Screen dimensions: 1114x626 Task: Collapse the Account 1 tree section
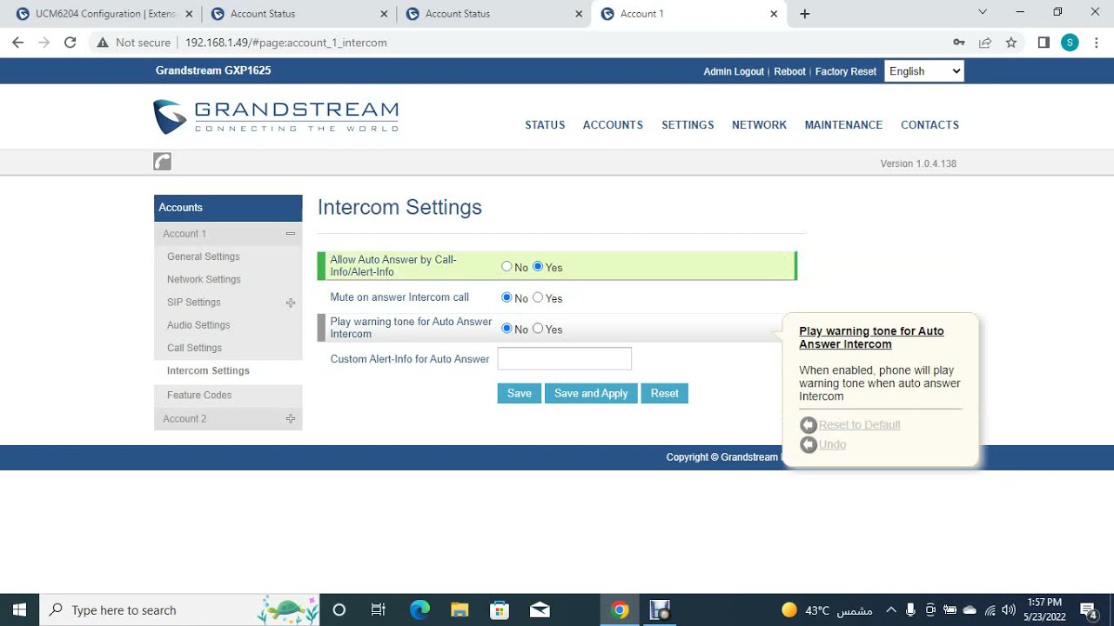click(x=291, y=234)
